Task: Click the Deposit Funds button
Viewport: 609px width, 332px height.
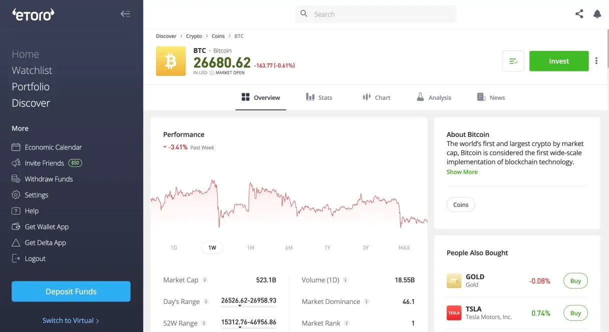Action: (71, 291)
